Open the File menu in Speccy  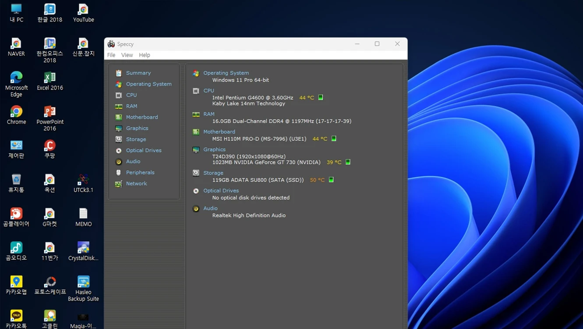(111, 55)
